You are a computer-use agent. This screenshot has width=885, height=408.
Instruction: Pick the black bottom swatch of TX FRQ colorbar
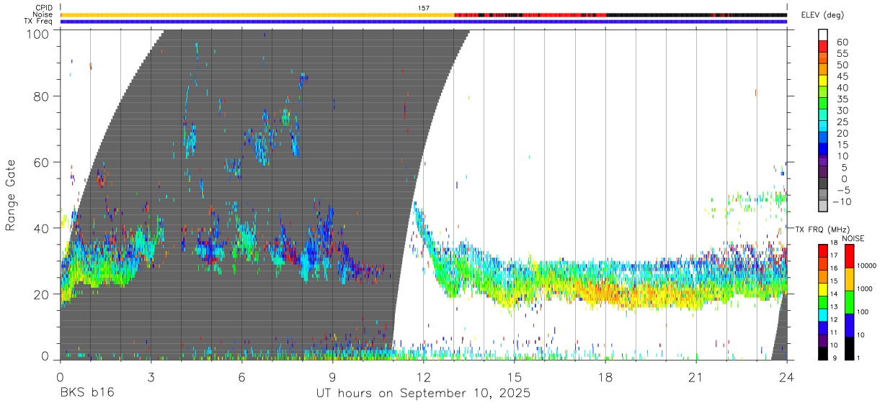(x=823, y=353)
